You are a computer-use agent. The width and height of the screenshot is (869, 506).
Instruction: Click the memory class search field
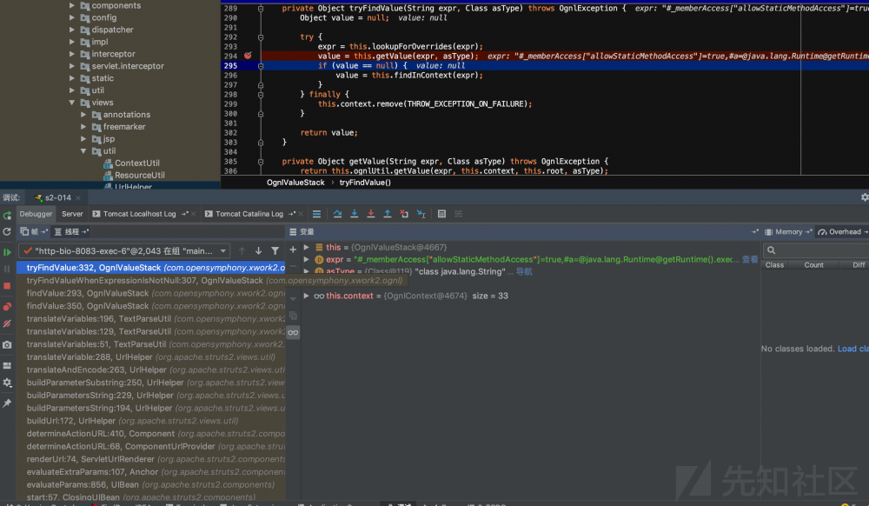point(817,250)
